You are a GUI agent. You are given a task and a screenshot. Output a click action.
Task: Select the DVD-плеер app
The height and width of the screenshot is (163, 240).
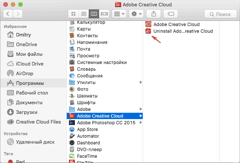[105, 150]
